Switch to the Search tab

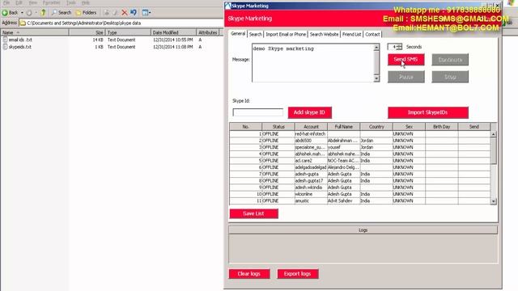pos(256,34)
